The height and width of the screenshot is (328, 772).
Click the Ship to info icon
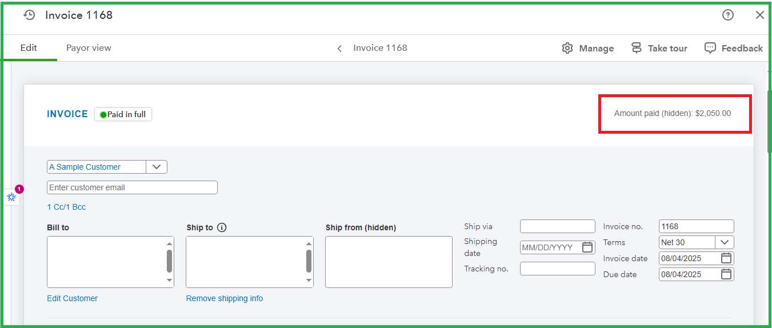[x=222, y=227]
